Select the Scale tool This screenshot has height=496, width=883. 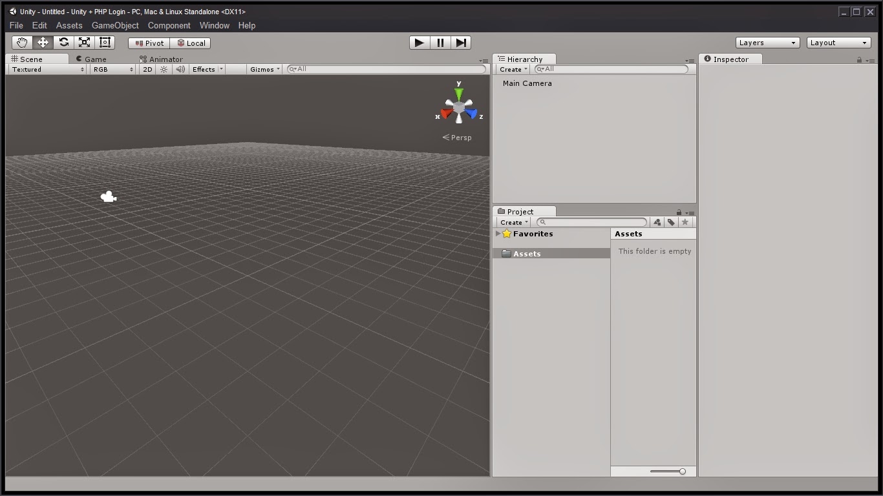[84, 42]
